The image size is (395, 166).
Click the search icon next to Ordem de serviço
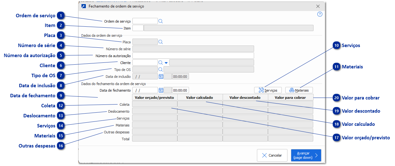click(x=160, y=21)
